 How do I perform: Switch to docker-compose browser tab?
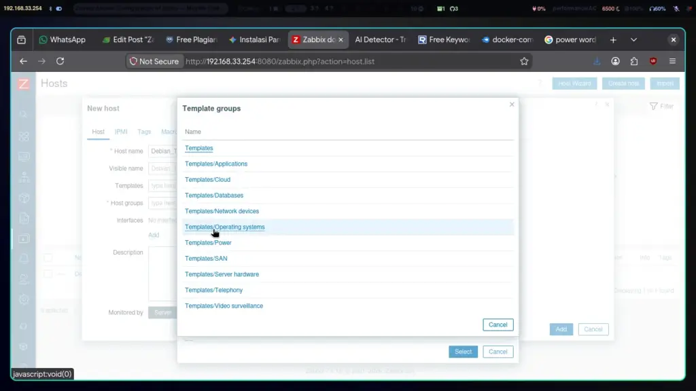pos(507,40)
